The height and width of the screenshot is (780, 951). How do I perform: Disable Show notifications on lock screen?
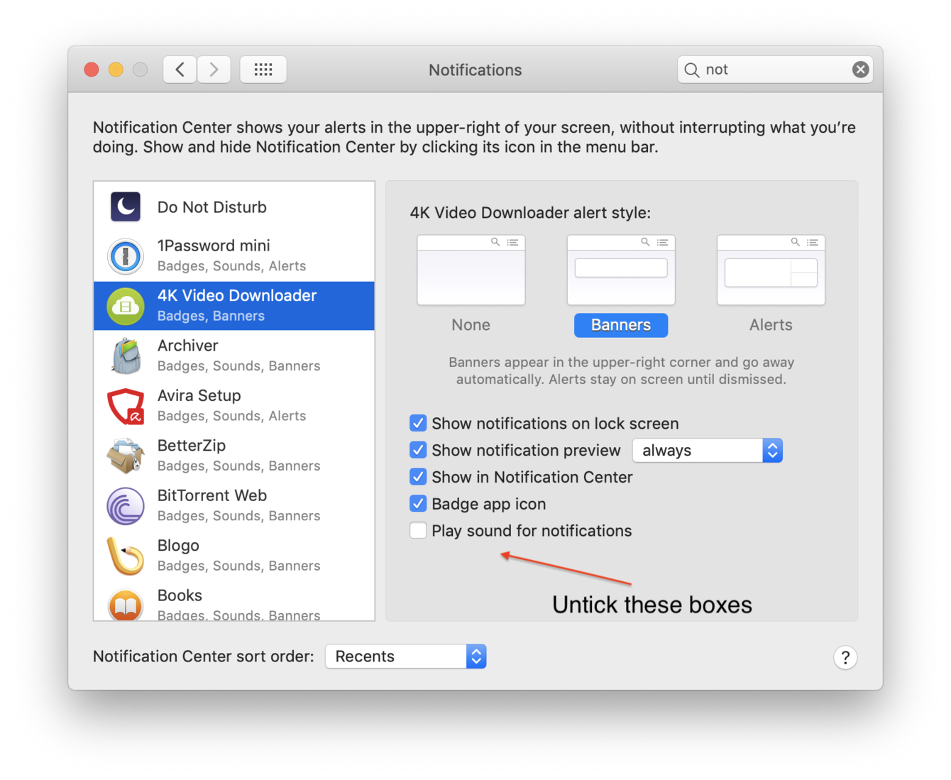(418, 422)
